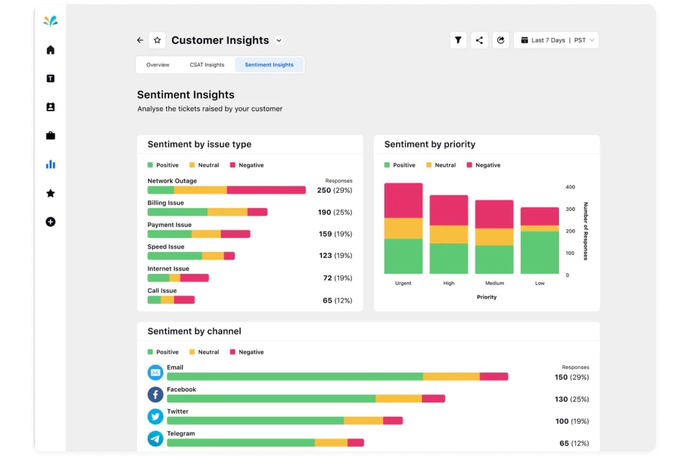Screen dimensions: 690x460
Task: Open the filter funnel button
Action: click(x=458, y=40)
